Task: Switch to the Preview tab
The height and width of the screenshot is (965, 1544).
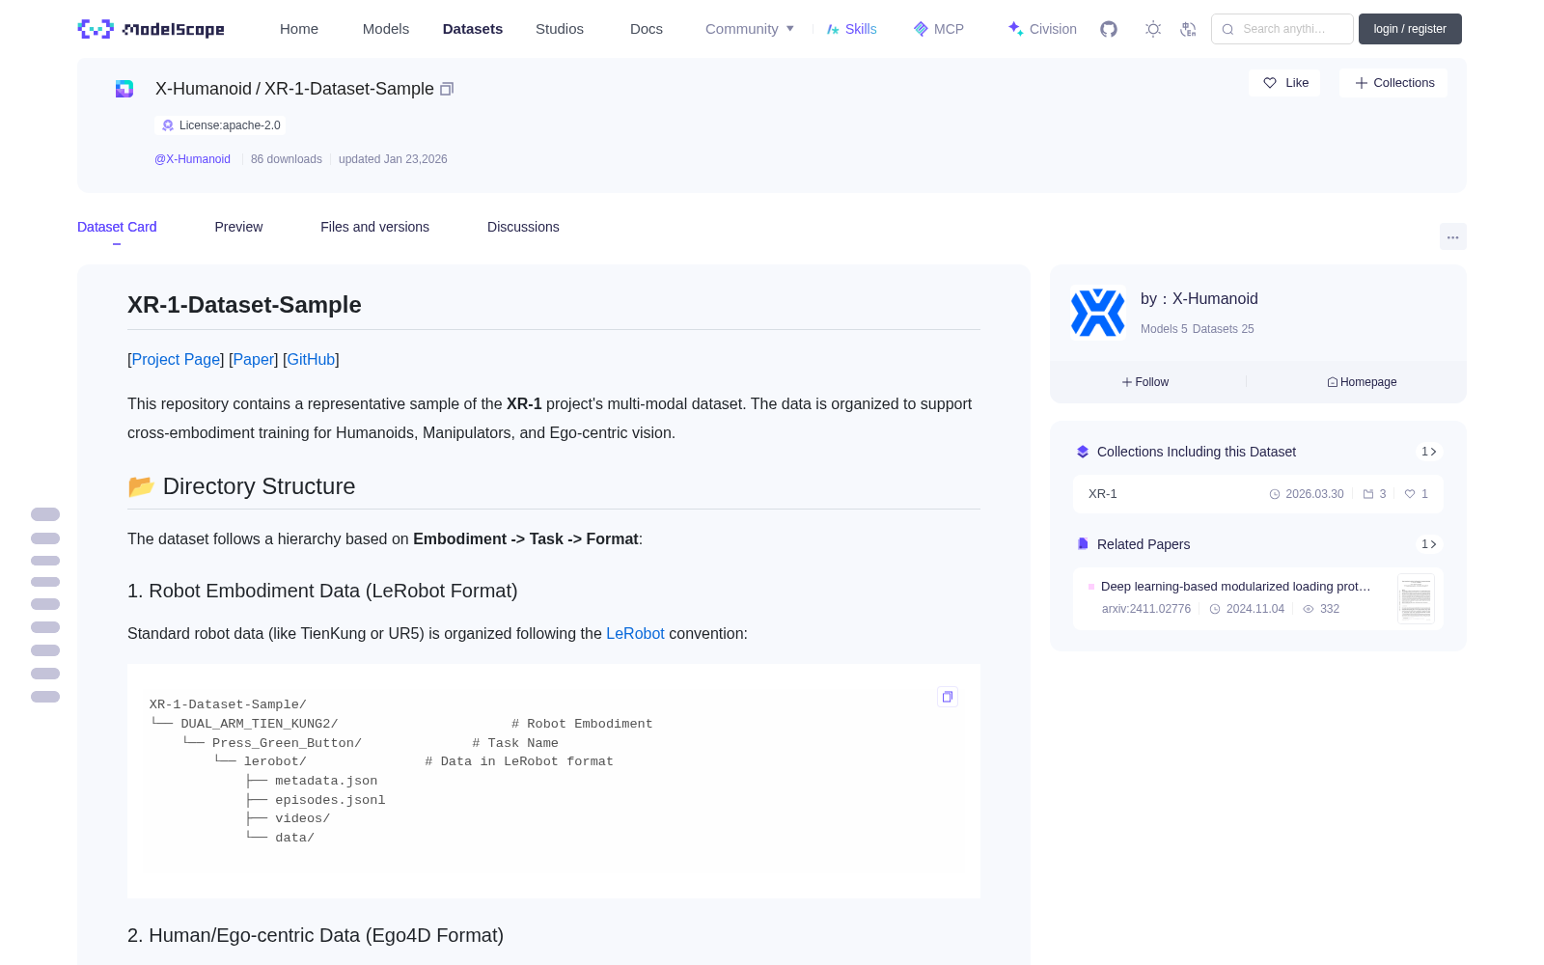Action: coord(238,227)
